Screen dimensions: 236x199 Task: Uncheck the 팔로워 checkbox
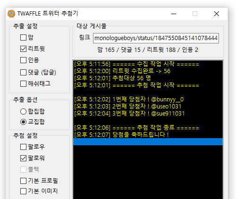pyautogui.click(x=23, y=158)
